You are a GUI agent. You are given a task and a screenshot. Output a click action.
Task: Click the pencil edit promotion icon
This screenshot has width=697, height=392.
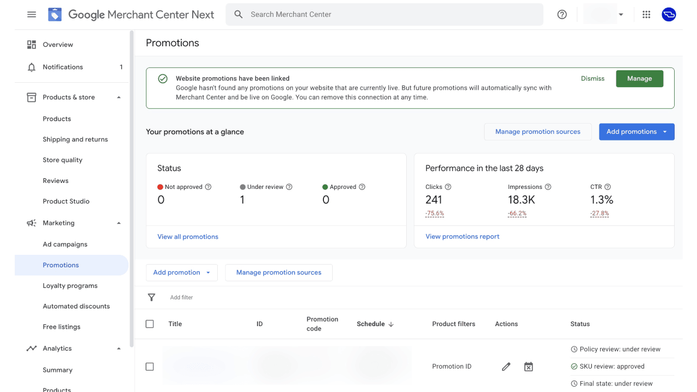click(506, 367)
